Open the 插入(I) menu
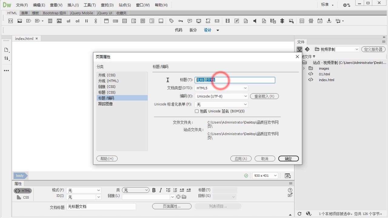 pos(73,5)
